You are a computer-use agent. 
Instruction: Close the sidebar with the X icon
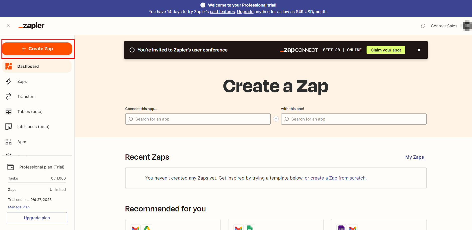9,26
